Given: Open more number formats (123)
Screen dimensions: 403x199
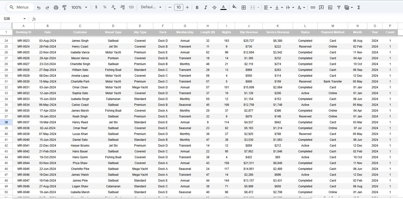Looking at the screenshot, I should click(131, 7).
